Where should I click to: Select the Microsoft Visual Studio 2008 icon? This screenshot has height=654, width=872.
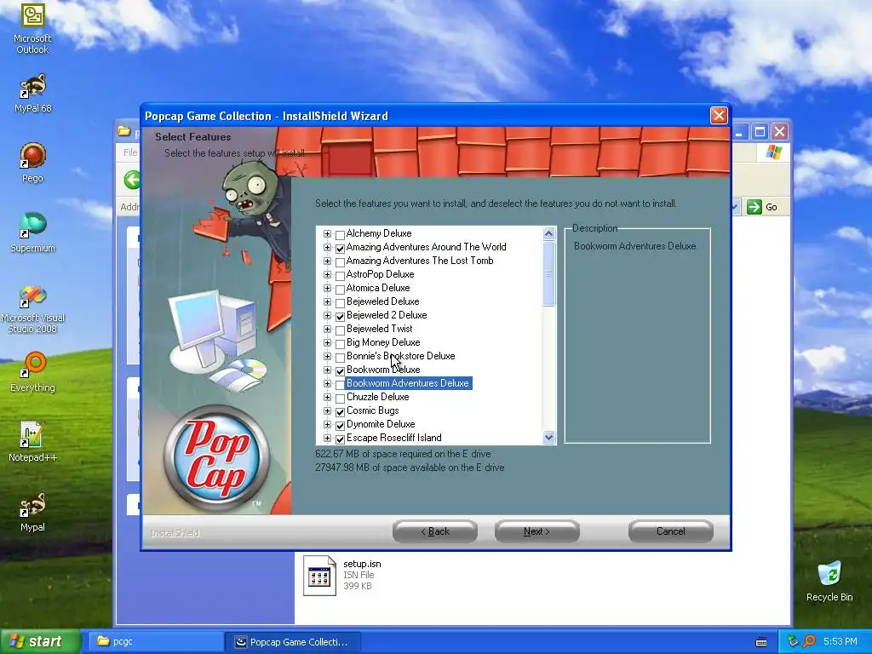(32, 309)
